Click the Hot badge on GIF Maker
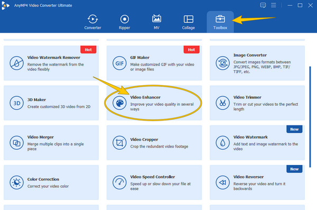The width and height of the screenshot is (317, 210). [x=191, y=50]
